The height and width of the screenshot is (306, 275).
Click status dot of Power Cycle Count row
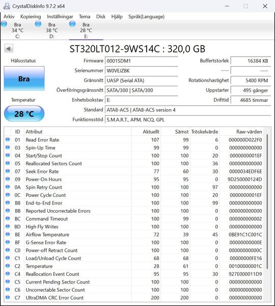pyautogui.click(x=8, y=195)
